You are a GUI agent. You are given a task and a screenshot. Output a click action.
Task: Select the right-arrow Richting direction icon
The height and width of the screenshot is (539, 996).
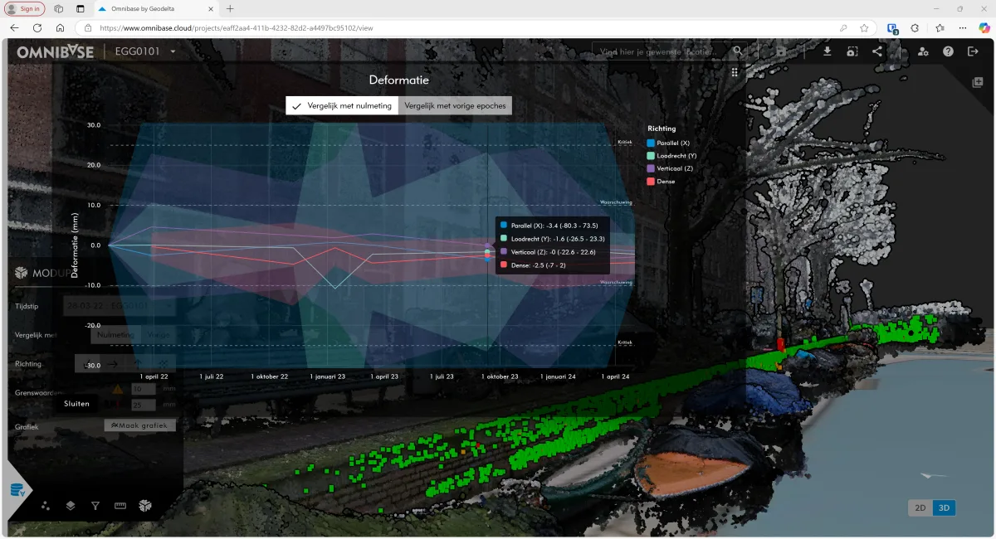click(113, 363)
